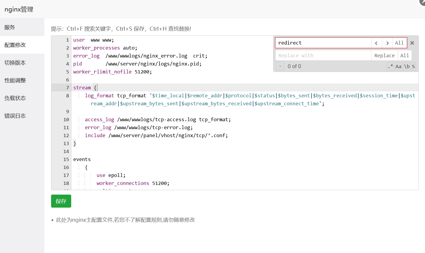Click the worker_processes directive text
425x253 pixels.
(97, 48)
